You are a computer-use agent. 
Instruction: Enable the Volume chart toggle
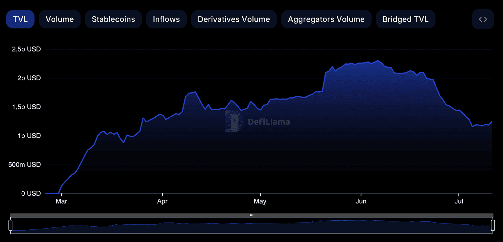click(60, 19)
